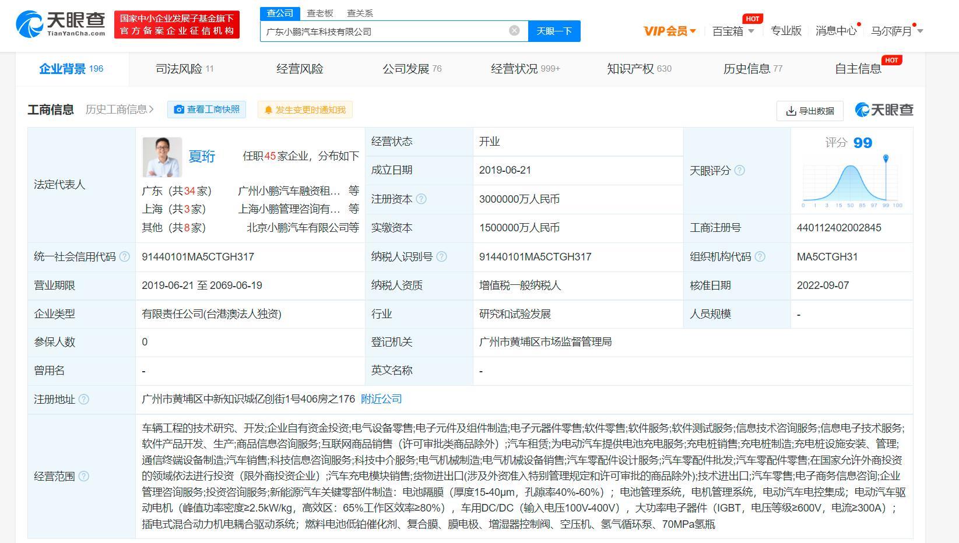Switch to the 公司发展 tab
Viewport: 959px width, 543px height.
[412, 69]
